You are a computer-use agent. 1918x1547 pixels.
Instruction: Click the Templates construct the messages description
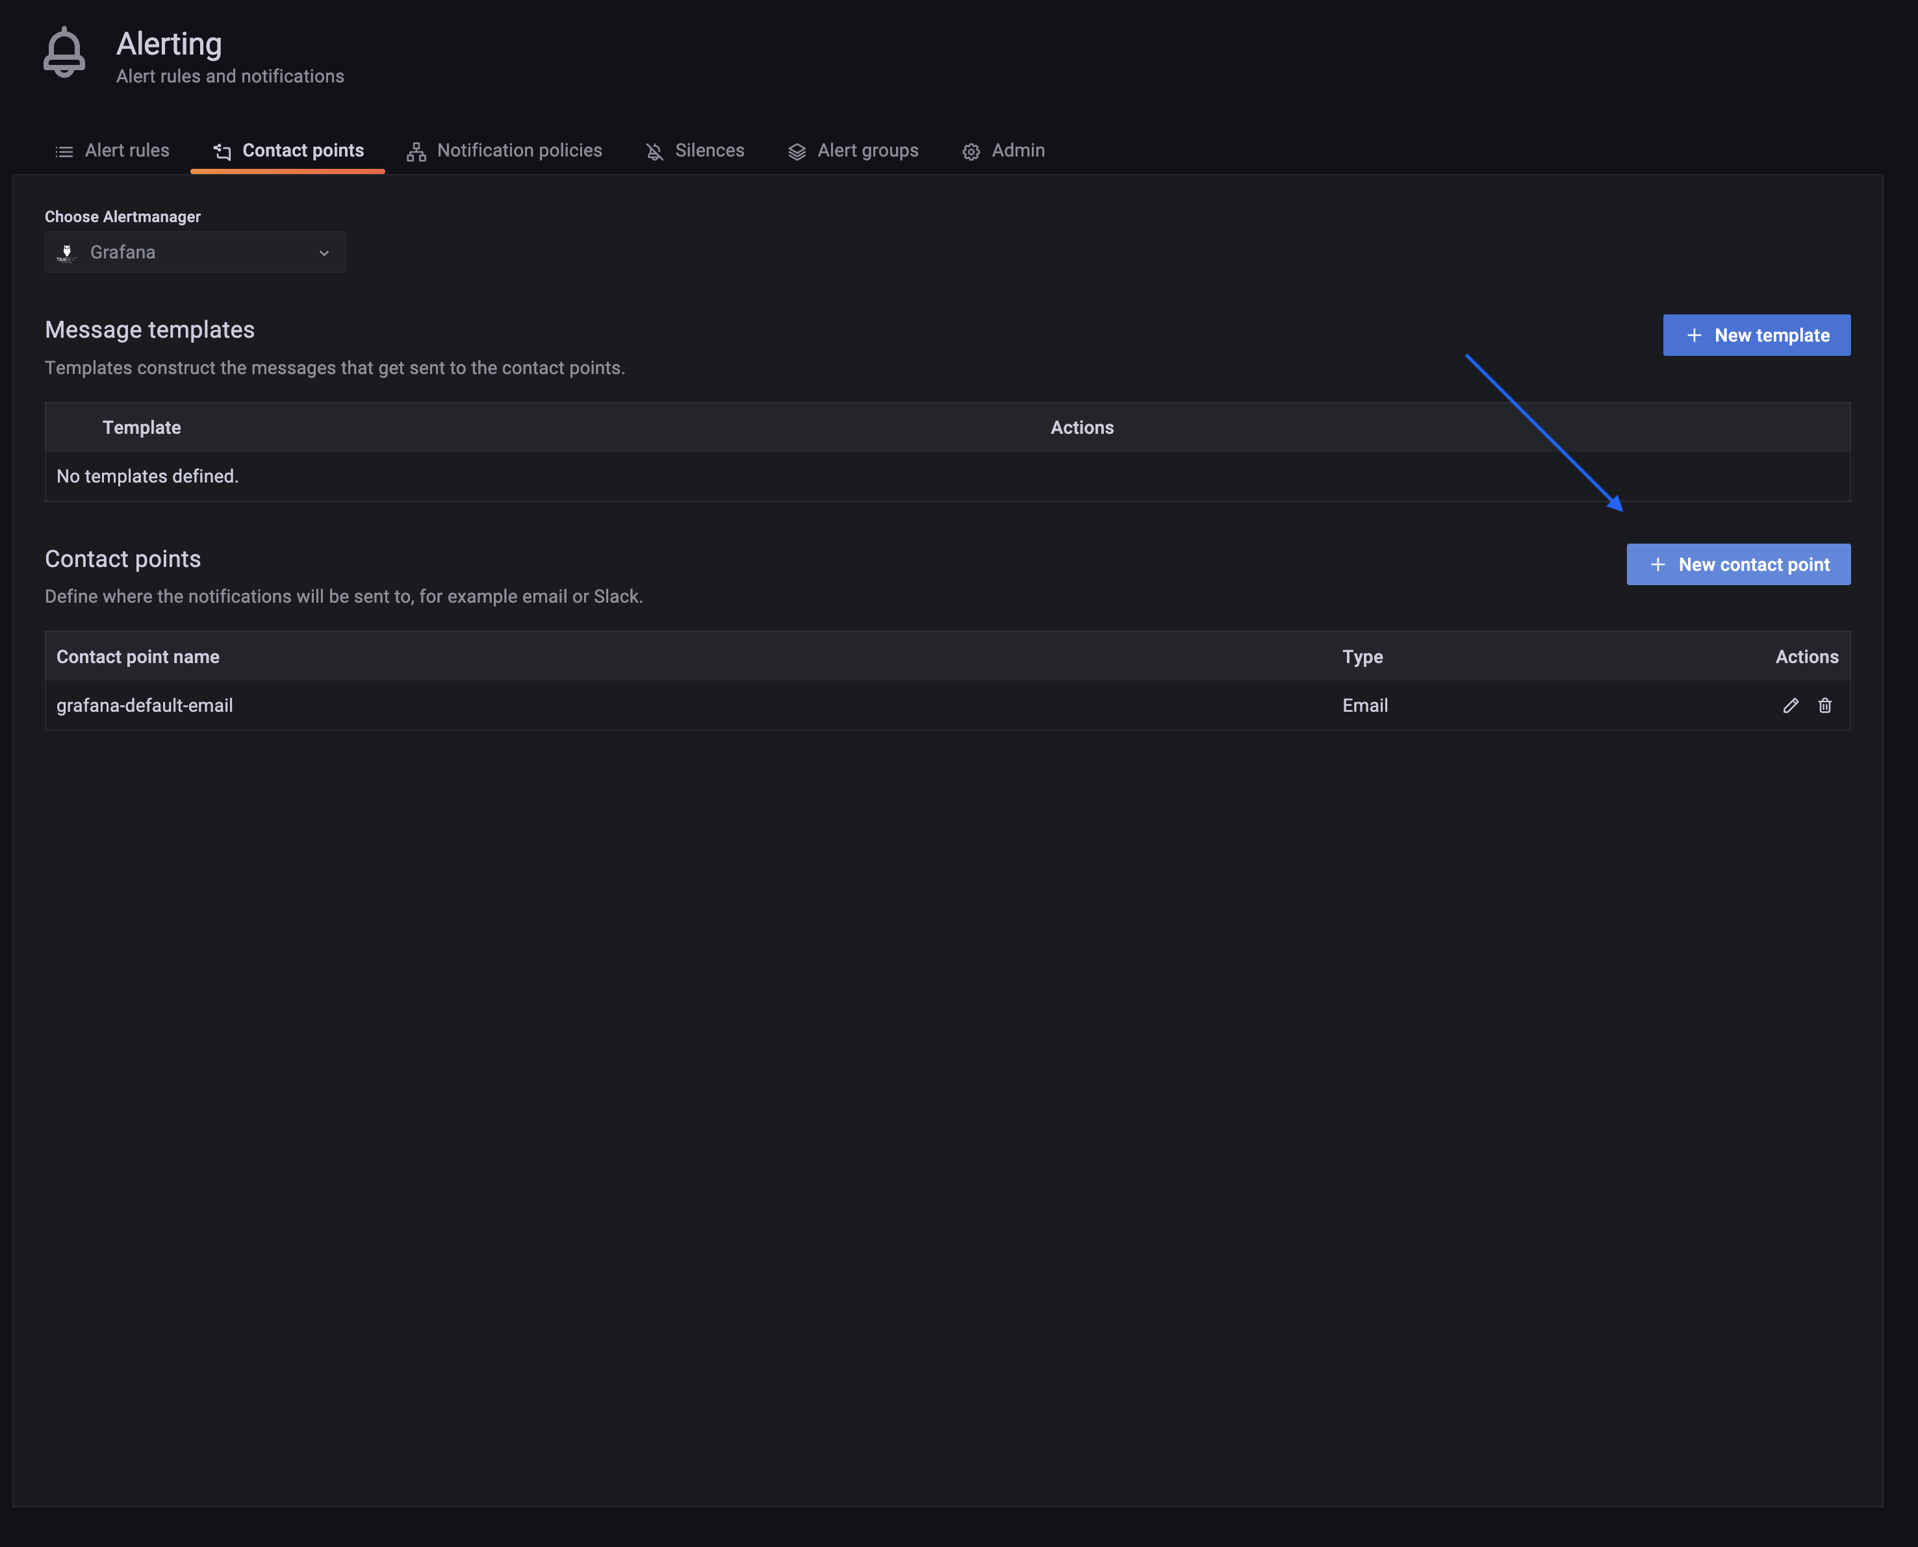(335, 368)
